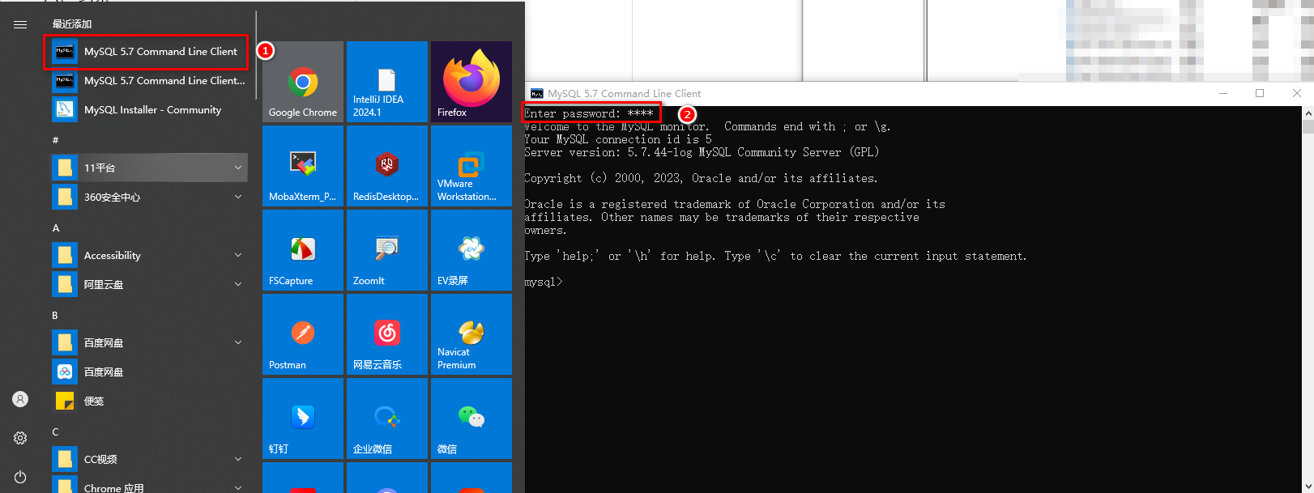Close MySQL Command Line Client window
Image resolution: width=1314 pixels, height=493 pixels.
tap(1296, 94)
